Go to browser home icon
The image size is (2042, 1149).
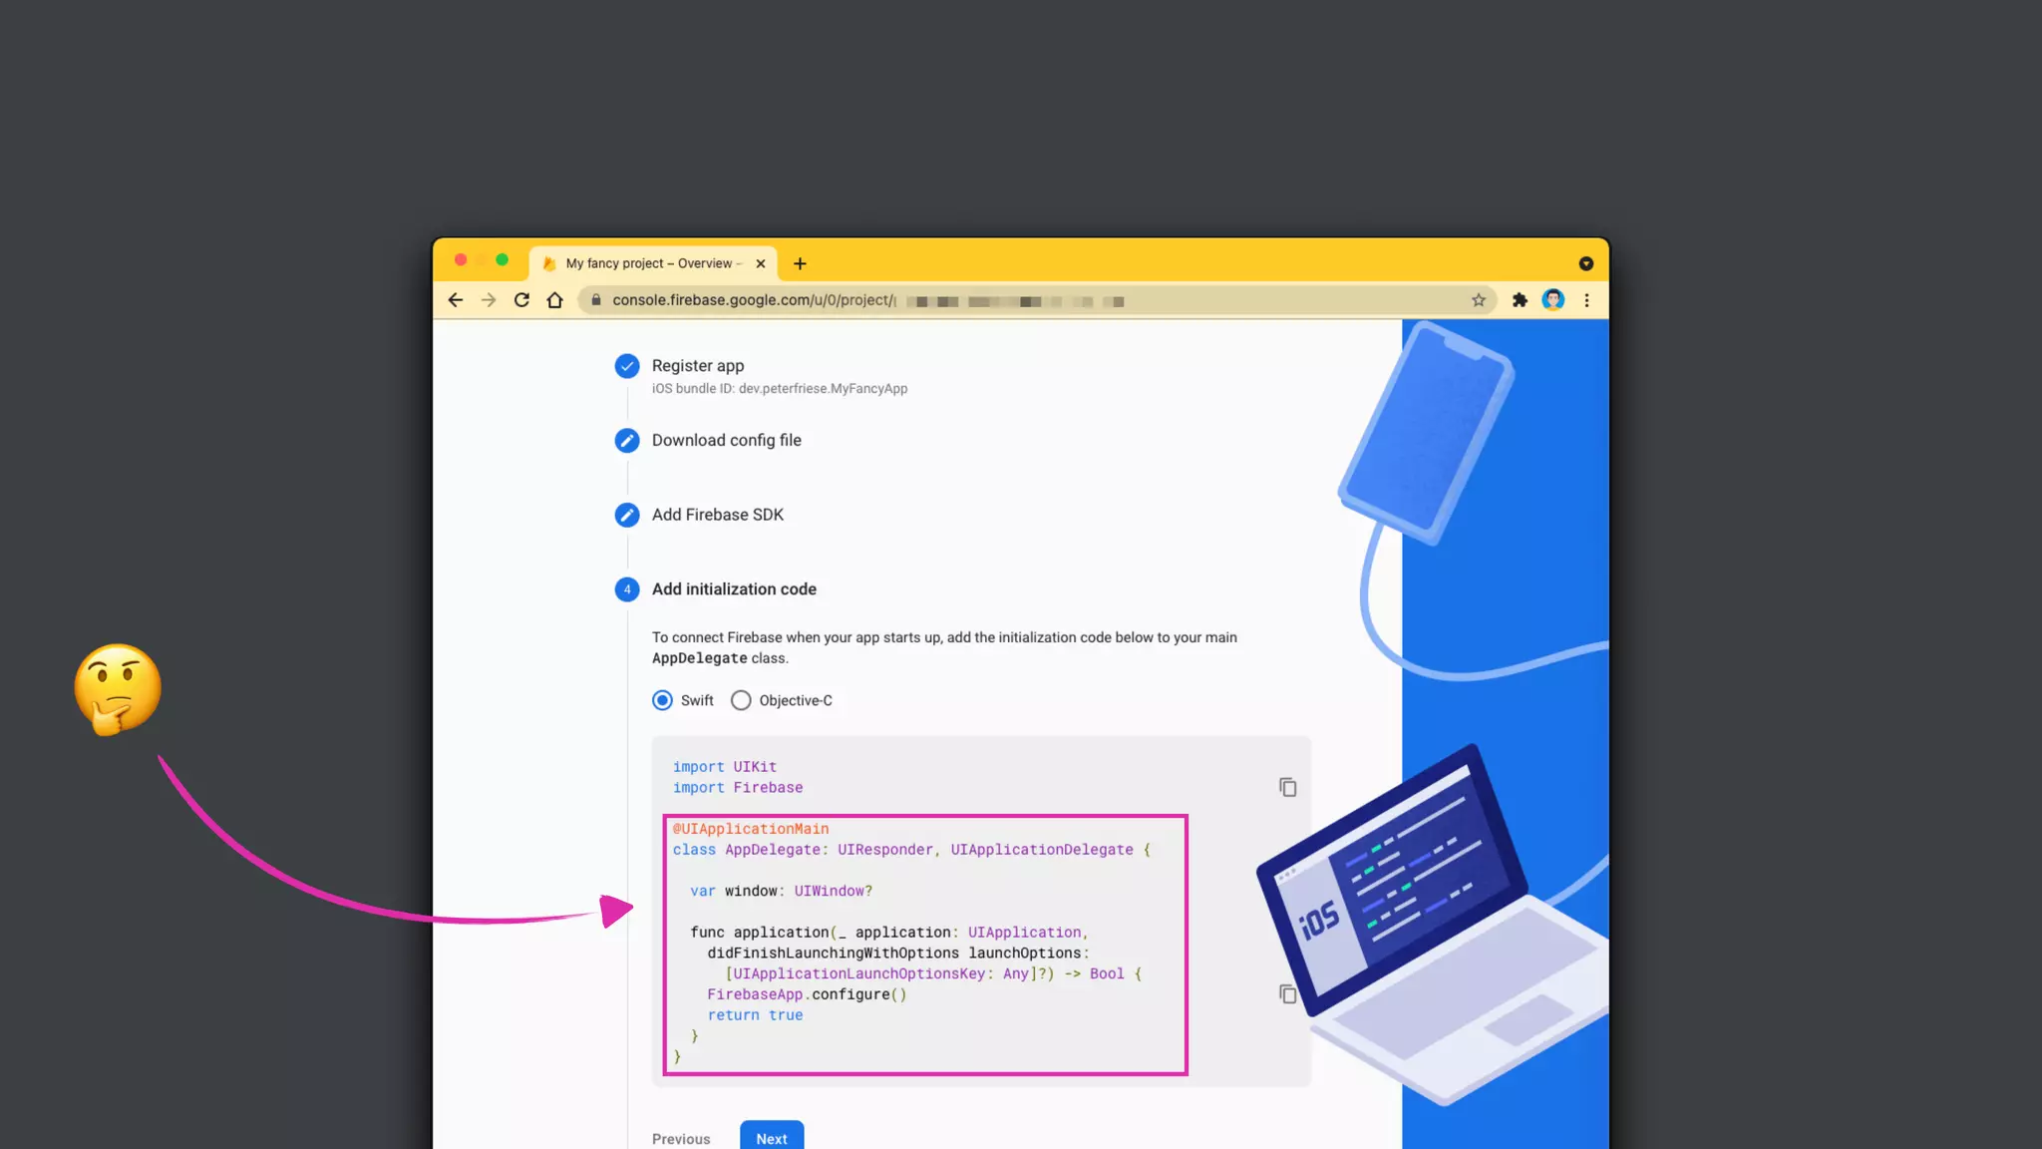555,300
